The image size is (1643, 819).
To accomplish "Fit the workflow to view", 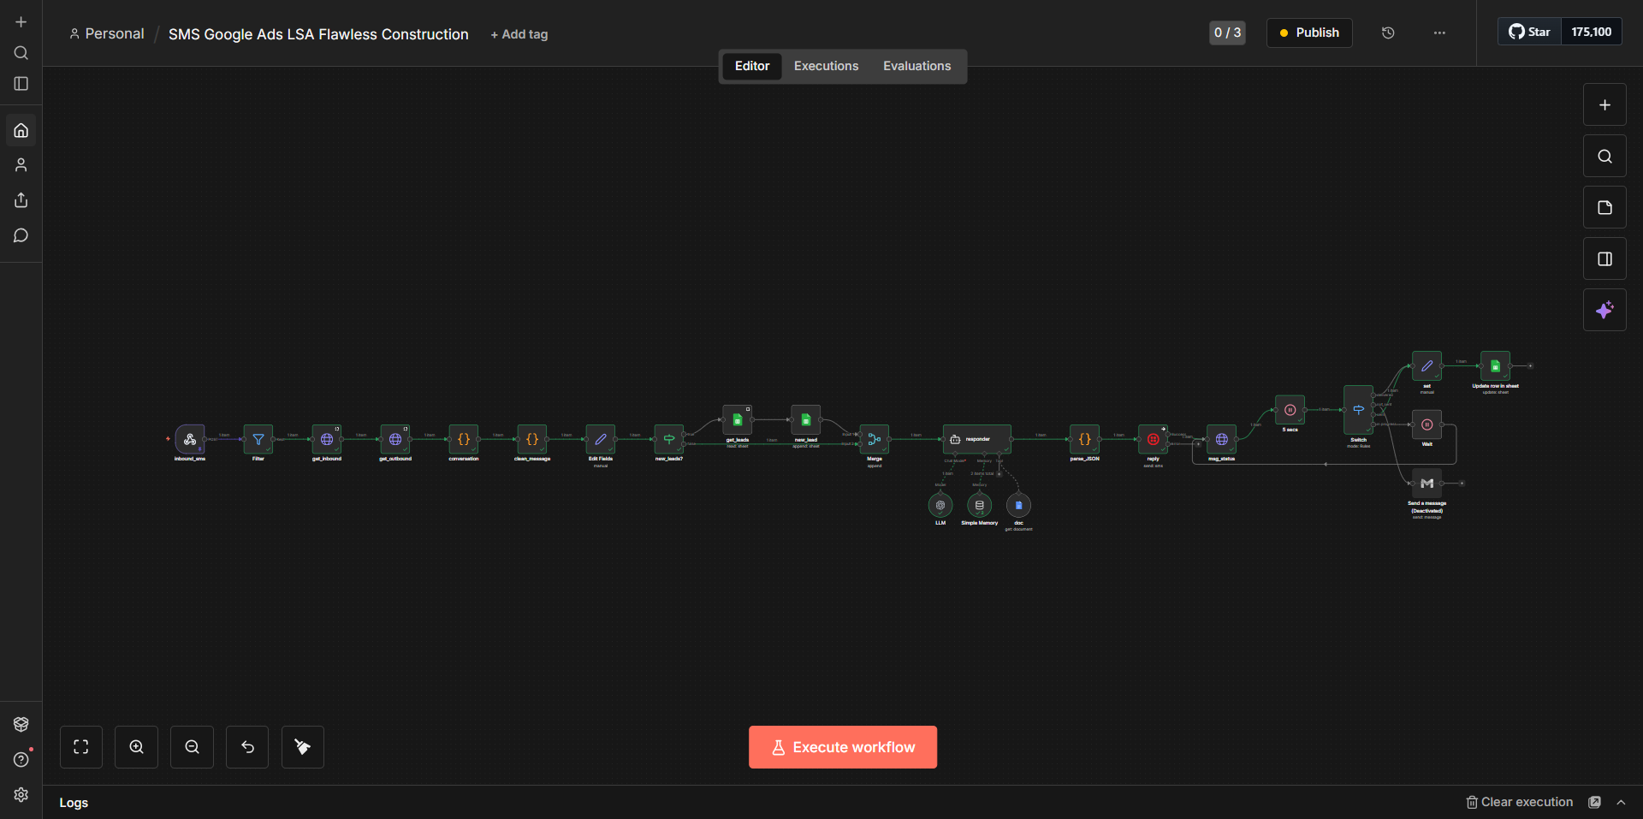I will 80,746.
